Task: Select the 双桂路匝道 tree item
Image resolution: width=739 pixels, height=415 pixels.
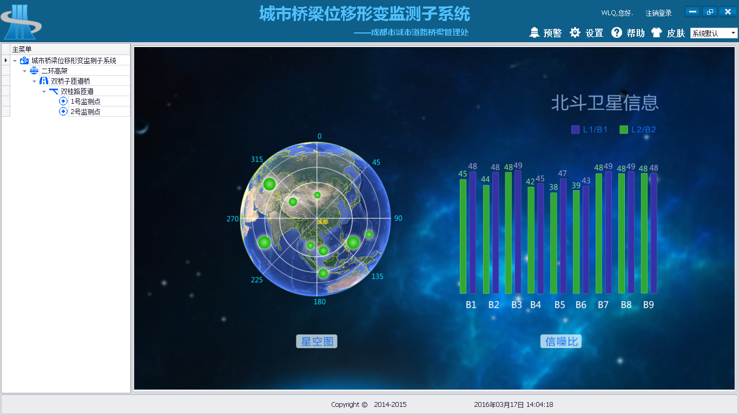Action: (77, 91)
